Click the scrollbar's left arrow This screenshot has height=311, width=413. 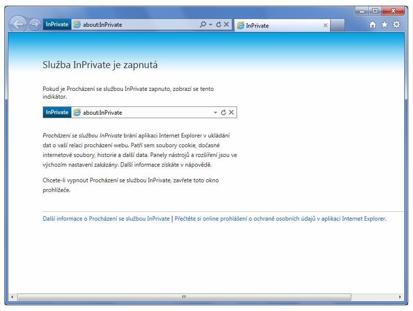pos(12,297)
